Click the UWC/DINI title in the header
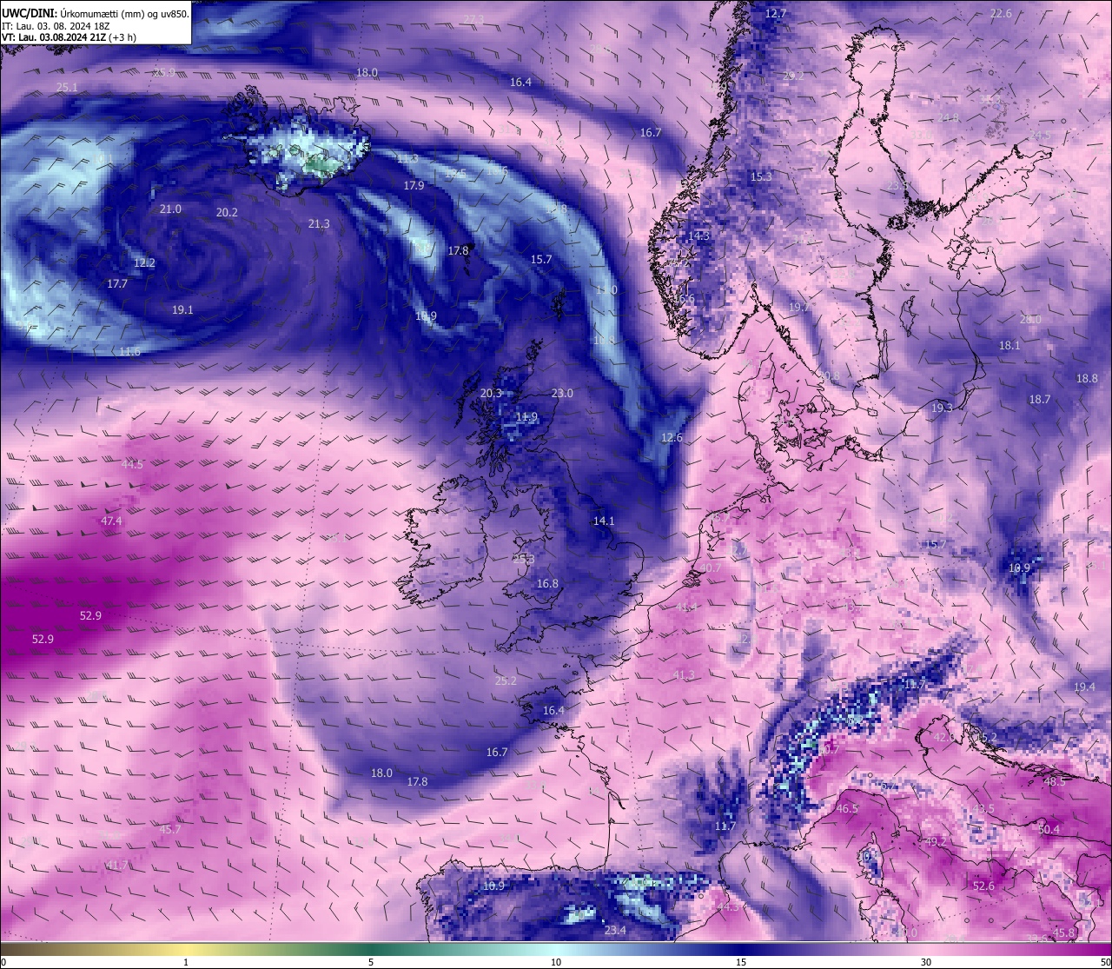1112x969 pixels. [28, 13]
